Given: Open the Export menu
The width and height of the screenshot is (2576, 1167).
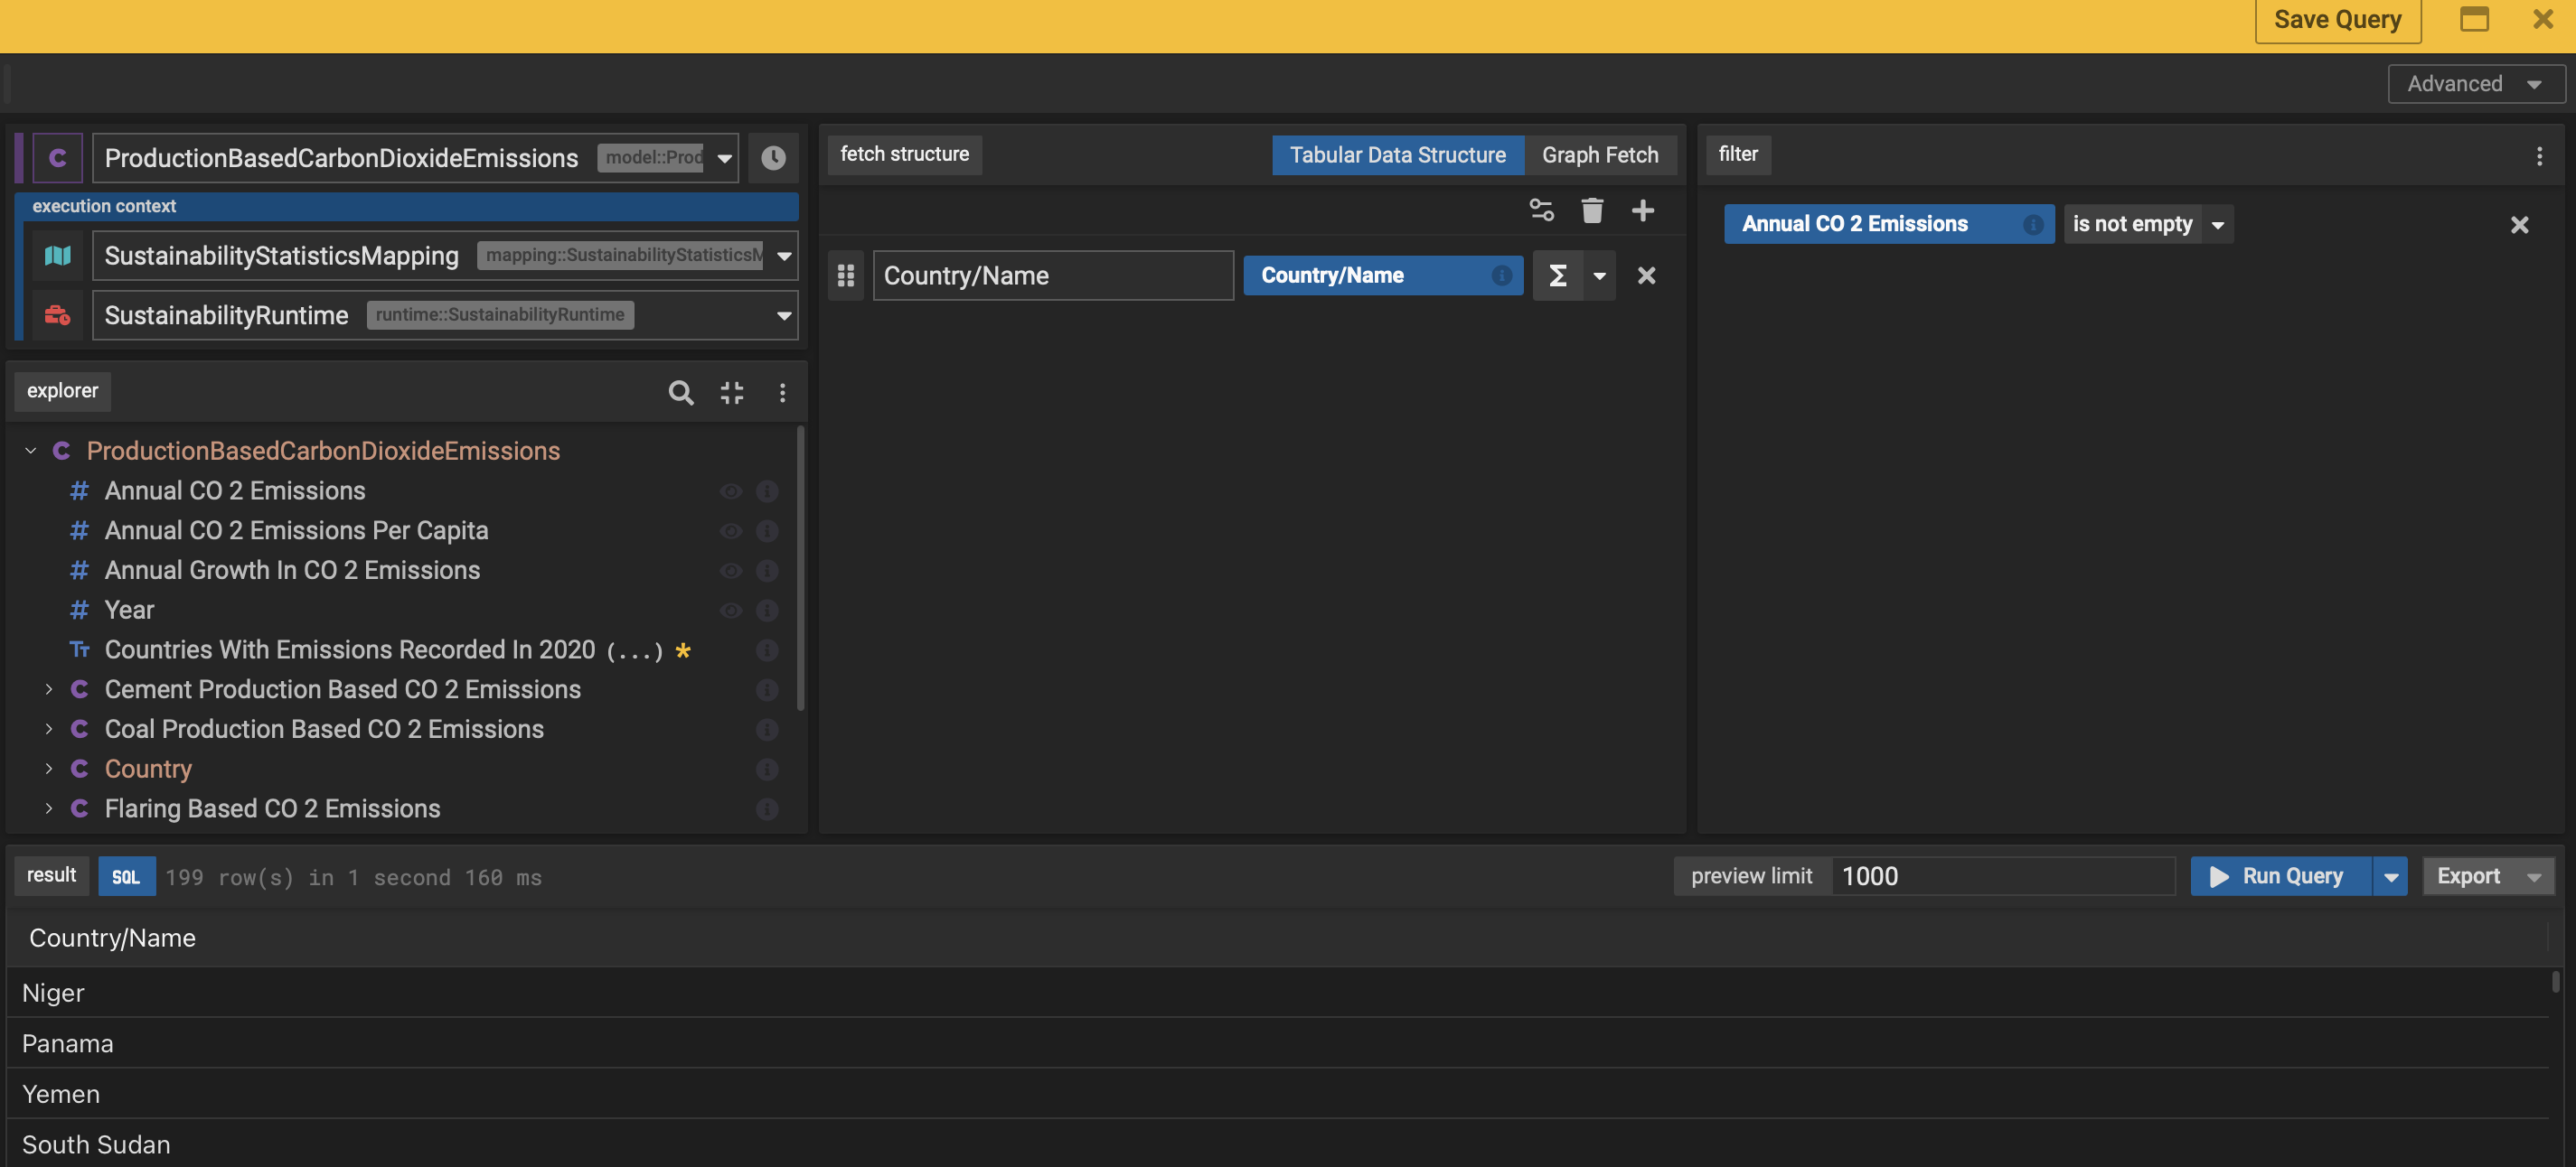Looking at the screenshot, I should click(x=2487, y=876).
